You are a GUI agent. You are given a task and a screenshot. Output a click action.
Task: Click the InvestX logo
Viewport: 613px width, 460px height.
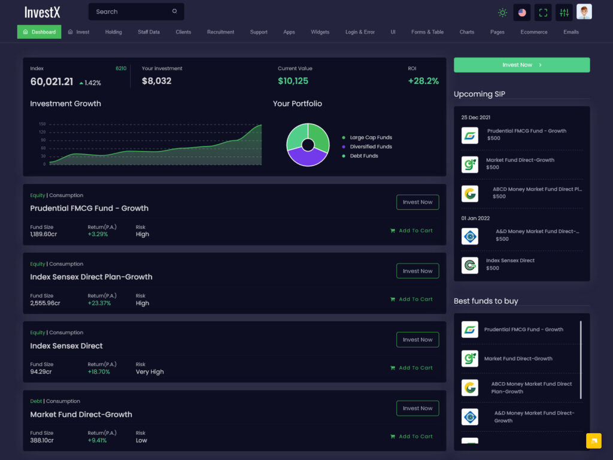(43, 12)
